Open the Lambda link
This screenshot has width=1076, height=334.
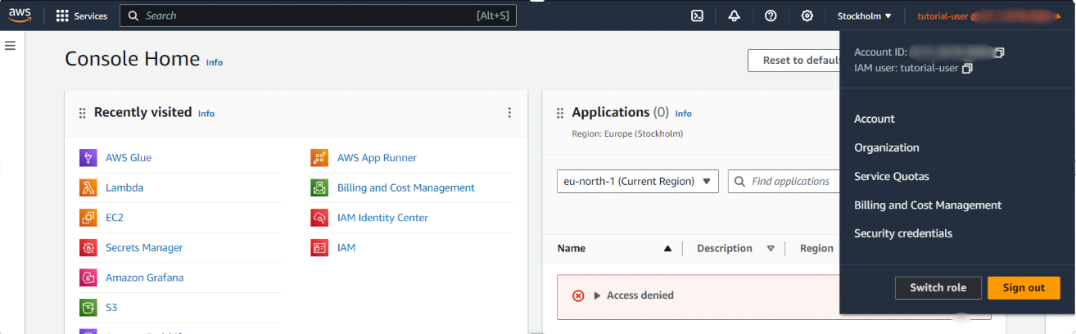tap(124, 187)
